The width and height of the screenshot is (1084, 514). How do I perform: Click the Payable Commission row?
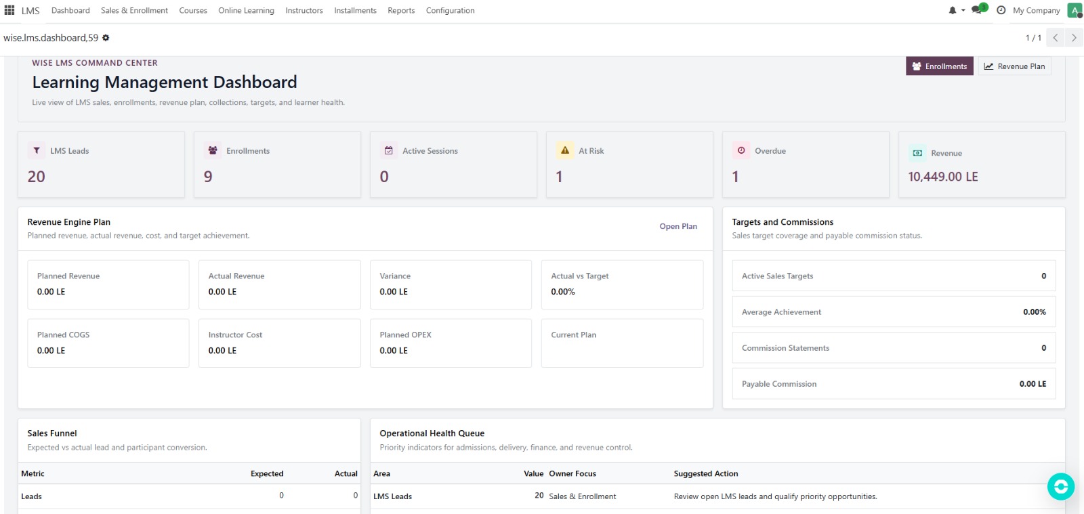tap(894, 383)
